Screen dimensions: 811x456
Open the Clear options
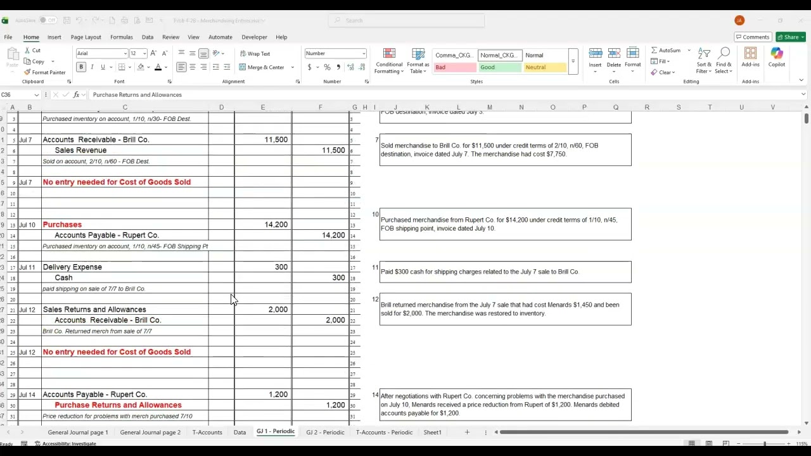[x=662, y=72]
